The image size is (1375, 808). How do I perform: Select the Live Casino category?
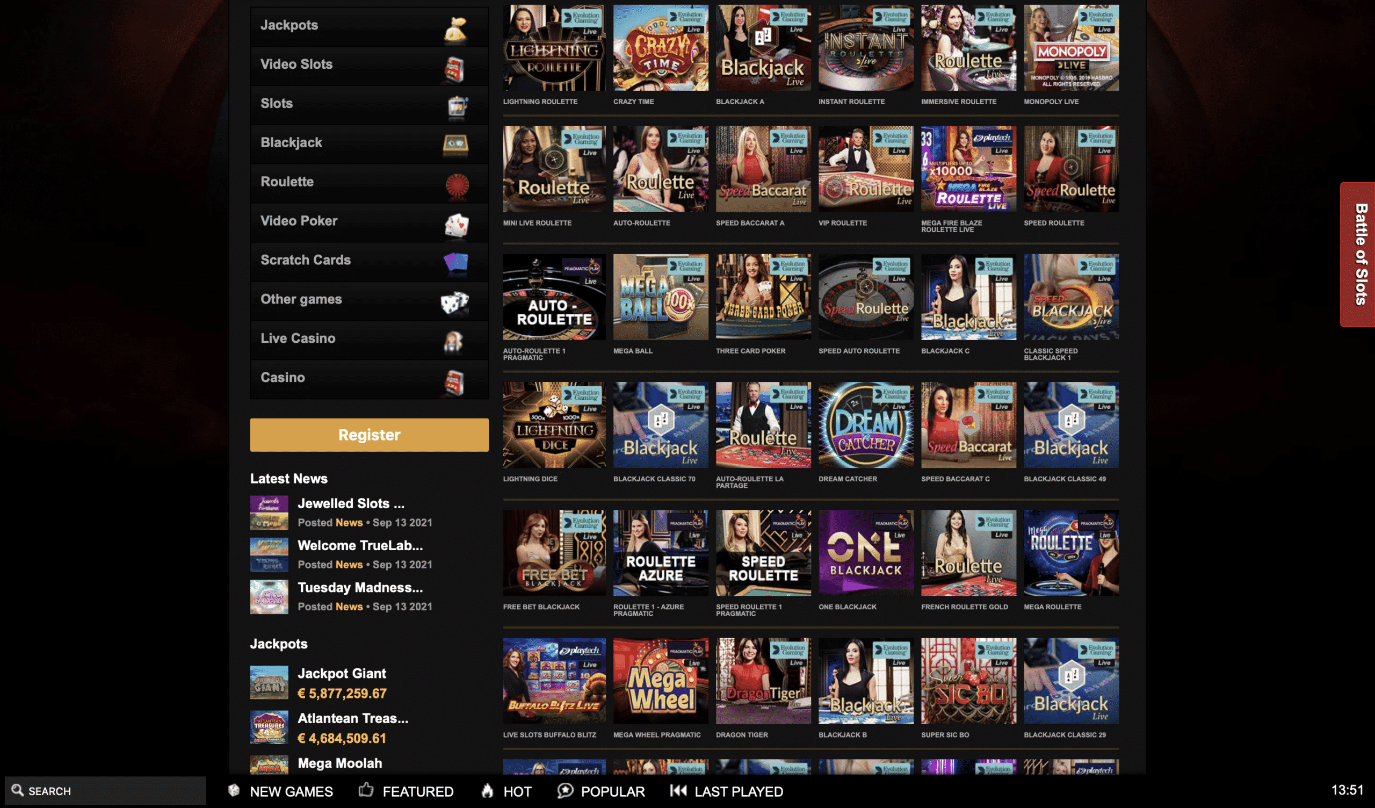[x=370, y=340]
